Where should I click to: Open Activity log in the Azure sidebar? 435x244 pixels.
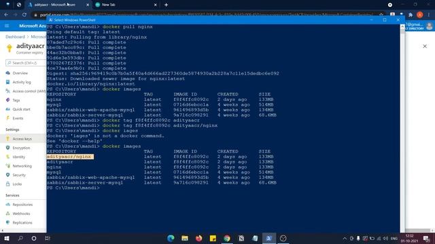(x=21, y=82)
